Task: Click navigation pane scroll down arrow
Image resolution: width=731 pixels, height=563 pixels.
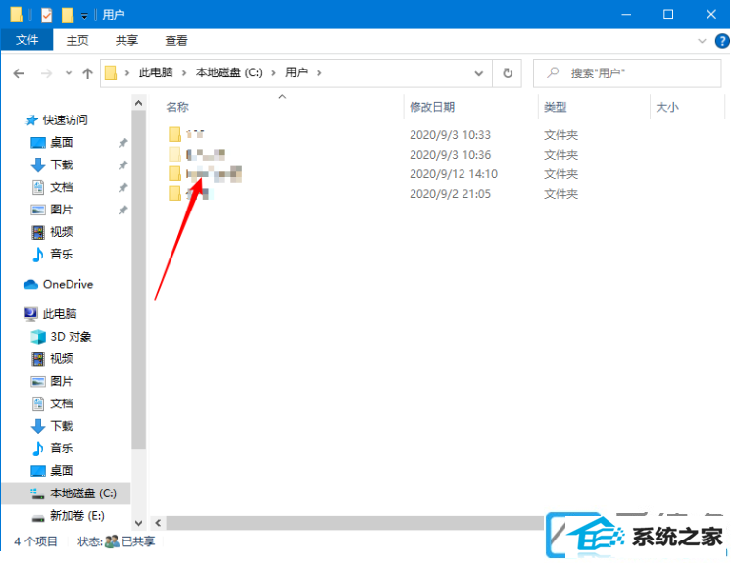Action: pos(138,523)
